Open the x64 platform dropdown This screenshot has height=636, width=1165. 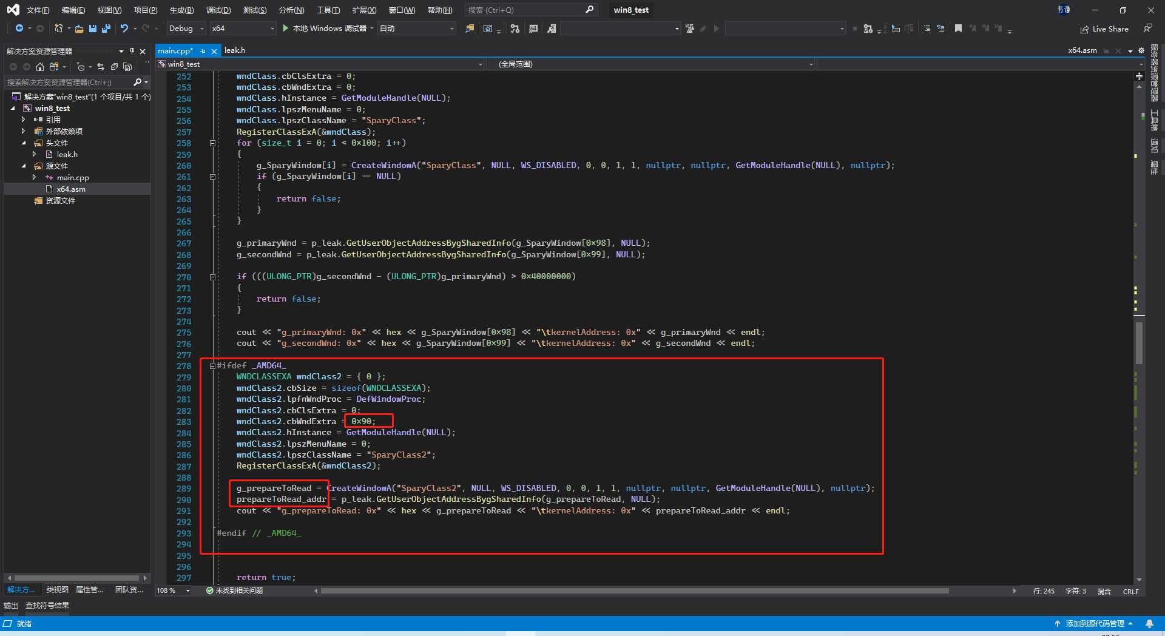click(x=243, y=29)
